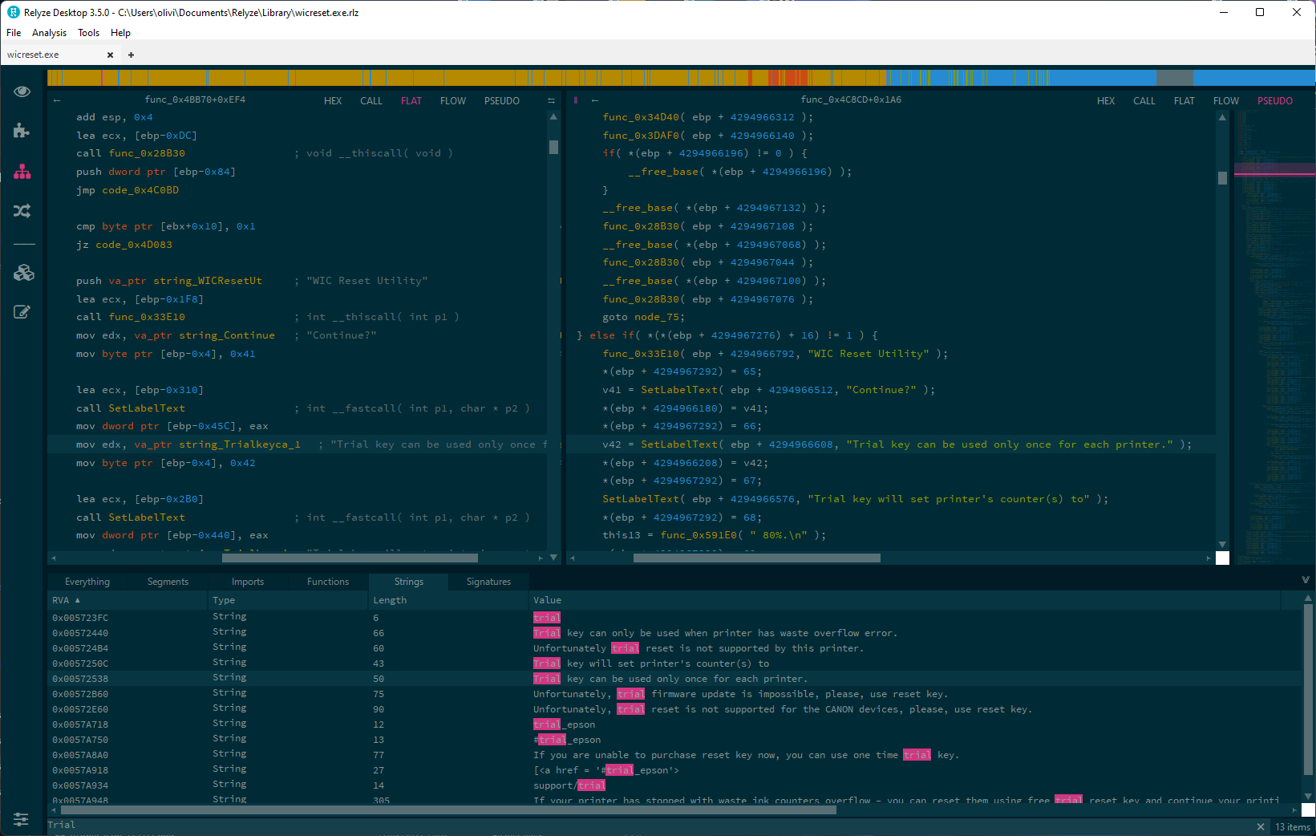The image size is (1316, 836).
Task: Collapse the bottom strings panel chevron
Action: click(x=1306, y=579)
